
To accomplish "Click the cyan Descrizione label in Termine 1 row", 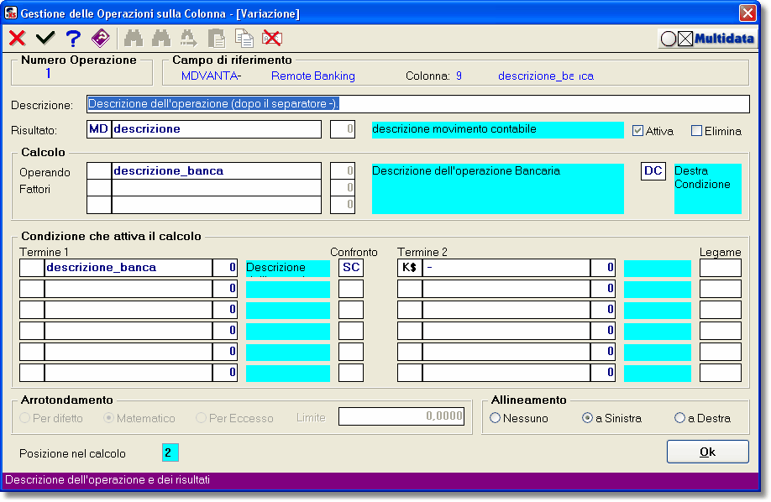I will click(287, 268).
